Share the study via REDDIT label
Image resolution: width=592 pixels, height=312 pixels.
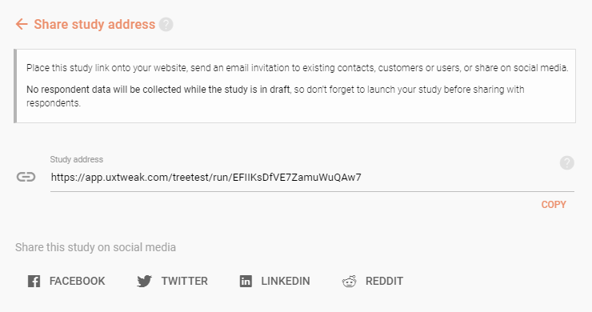[384, 281]
